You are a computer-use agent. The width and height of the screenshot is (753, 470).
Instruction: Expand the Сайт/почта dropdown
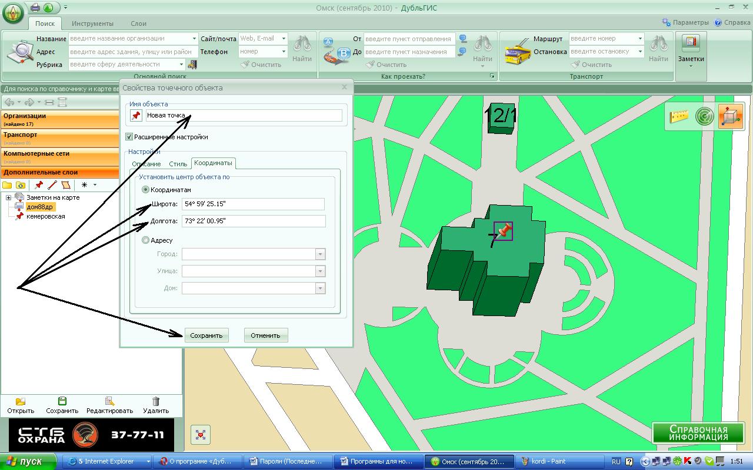pyautogui.click(x=284, y=38)
